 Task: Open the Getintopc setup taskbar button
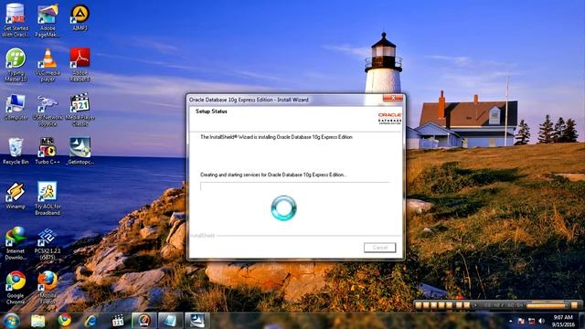(197, 321)
